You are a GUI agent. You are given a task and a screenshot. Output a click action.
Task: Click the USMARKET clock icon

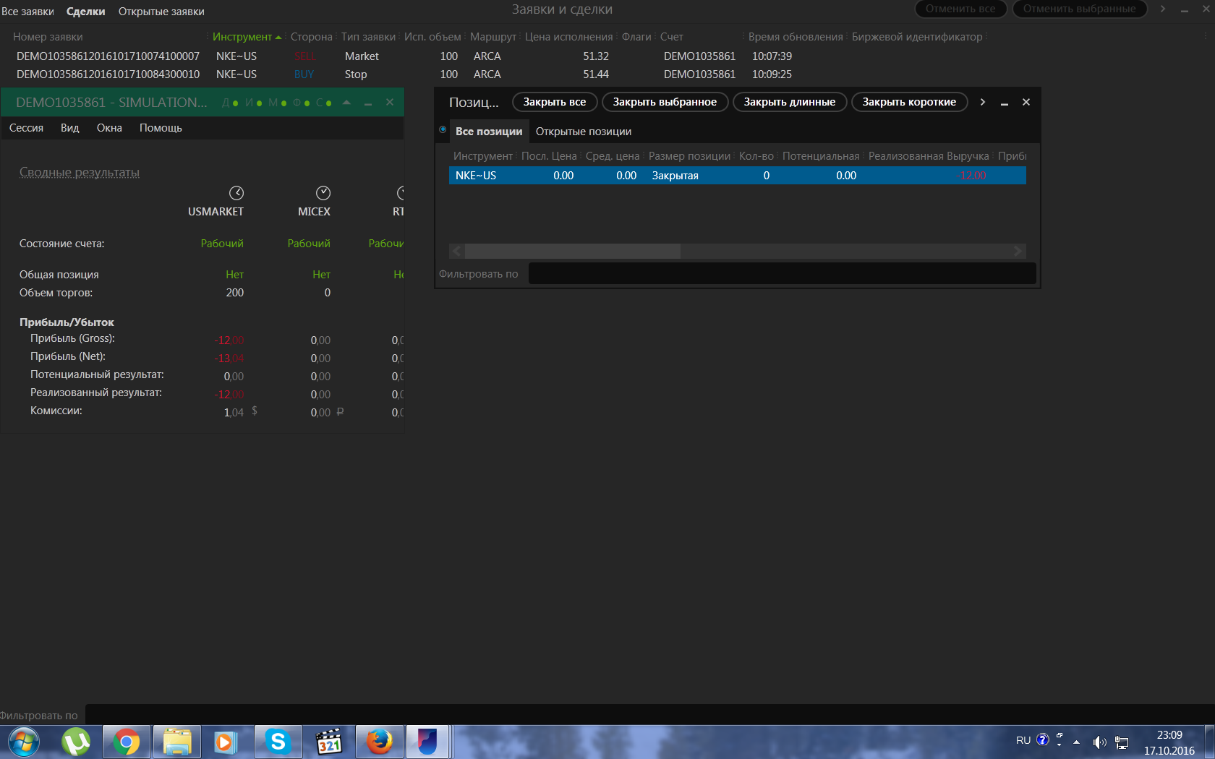236,193
